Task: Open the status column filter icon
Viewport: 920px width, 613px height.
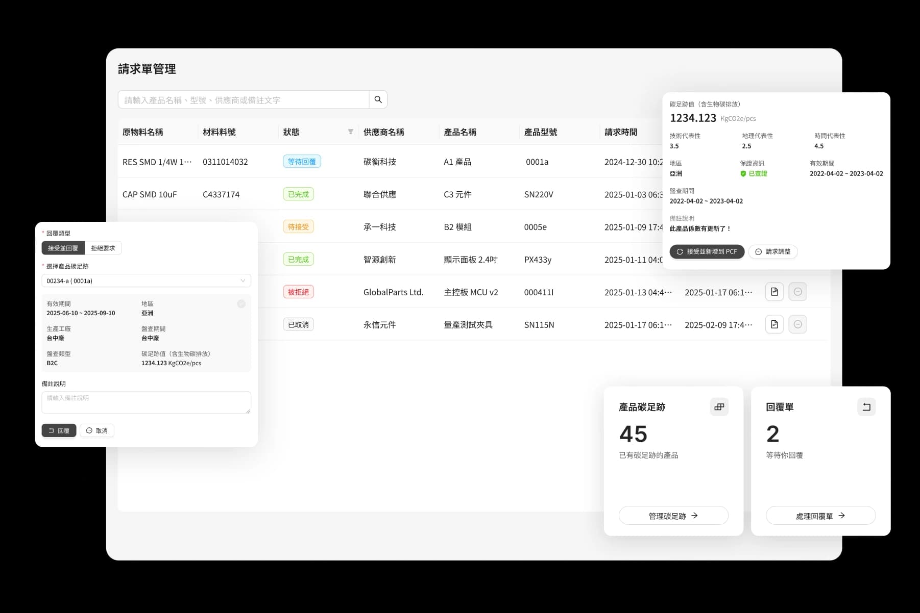Action: pyautogui.click(x=350, y=132)
